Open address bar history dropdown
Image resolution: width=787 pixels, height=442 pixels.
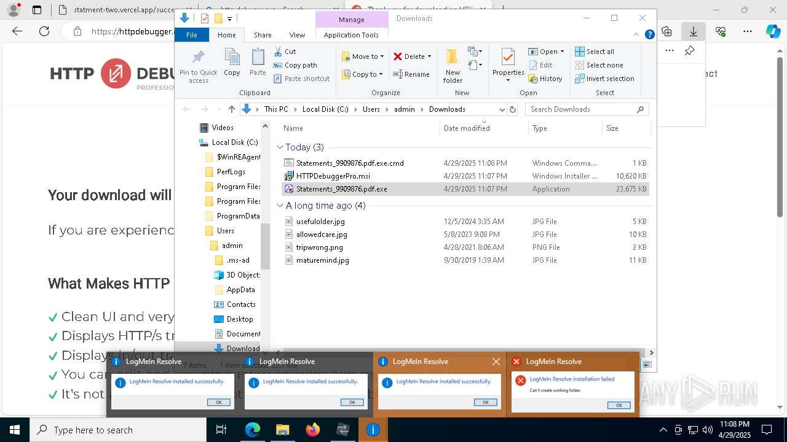(502, 109)
